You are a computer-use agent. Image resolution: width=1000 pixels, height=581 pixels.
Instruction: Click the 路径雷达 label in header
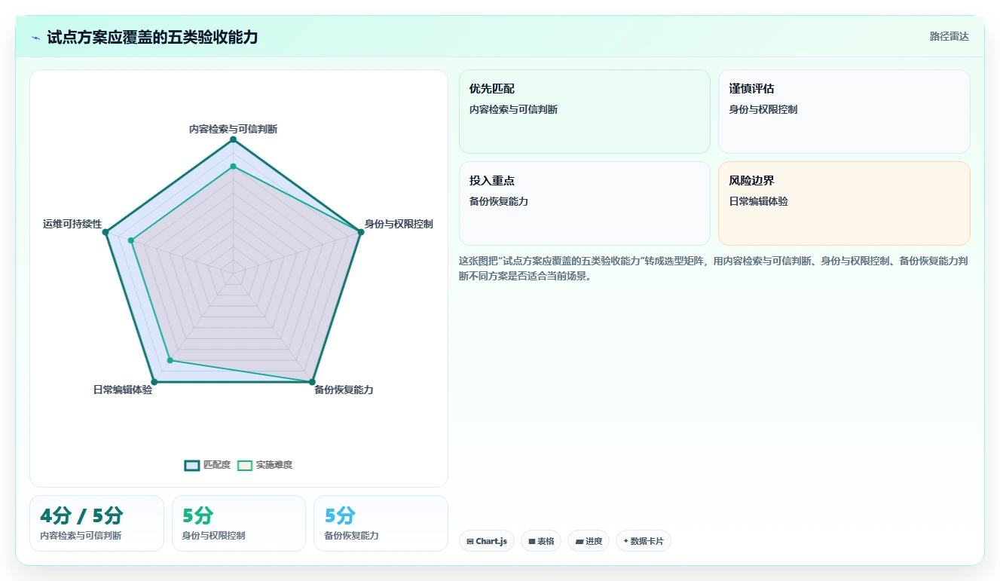click(950, 36)
